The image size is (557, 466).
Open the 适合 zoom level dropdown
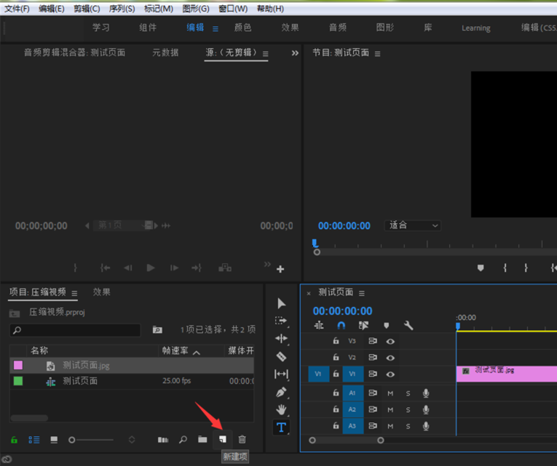(414, 225)
